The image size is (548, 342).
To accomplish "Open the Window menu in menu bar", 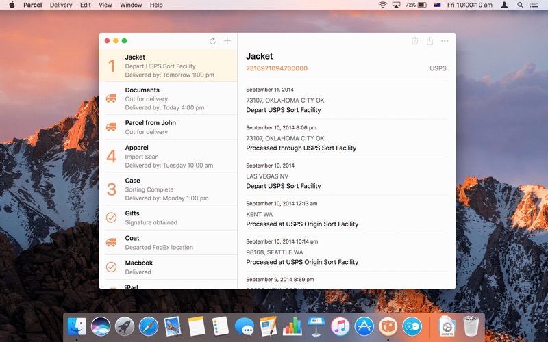I will tap(131, 5).
